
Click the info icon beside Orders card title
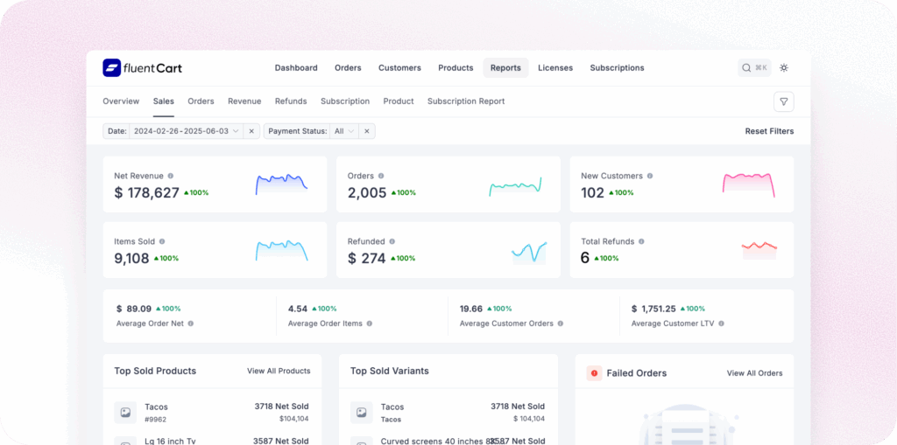click(x=381, y=176)
